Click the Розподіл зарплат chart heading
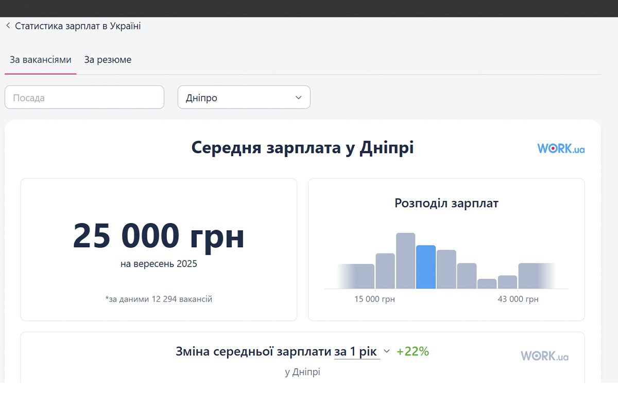The image size is (618, 412). tap(446, 203)
